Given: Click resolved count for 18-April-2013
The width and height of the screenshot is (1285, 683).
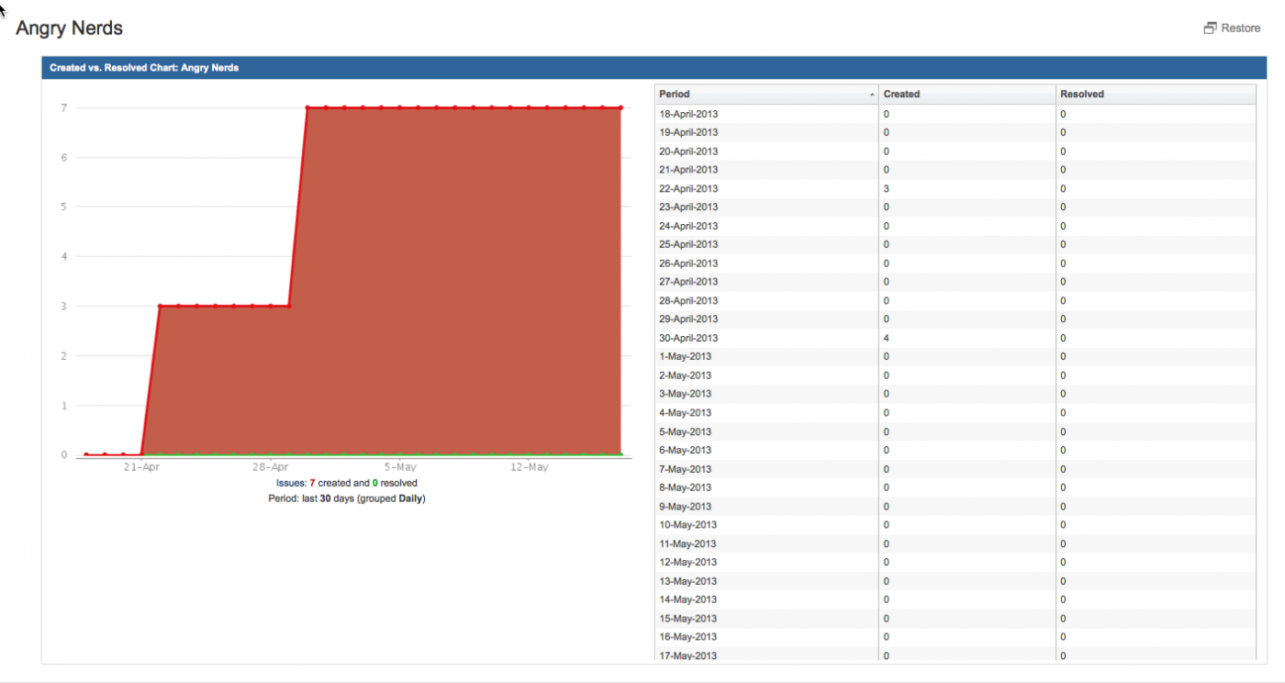Looking at the screenshot, I should point(1063,115).
